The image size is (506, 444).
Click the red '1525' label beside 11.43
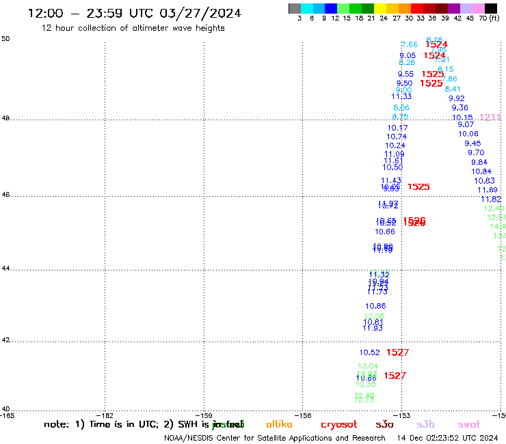418,186
